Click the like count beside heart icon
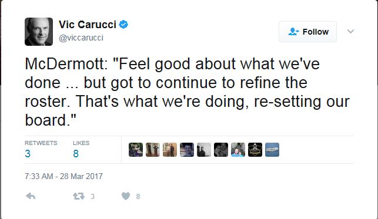The width and height of the screenshot is (378, 219). [x=138, y=197]
